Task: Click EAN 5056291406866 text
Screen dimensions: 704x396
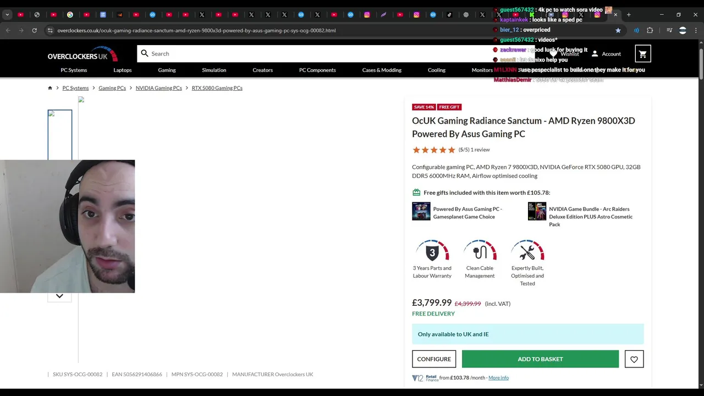Action: pyautogui.click(x=137, y=375)
